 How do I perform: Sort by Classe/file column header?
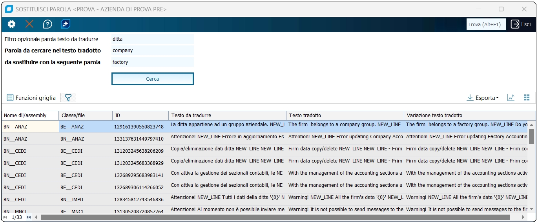tap(86, 116)
